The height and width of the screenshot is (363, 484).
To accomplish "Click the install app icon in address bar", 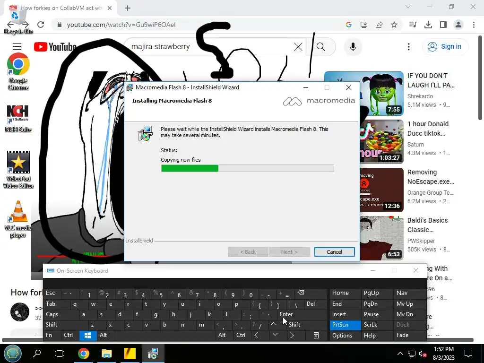I will [x=364, y=25].
